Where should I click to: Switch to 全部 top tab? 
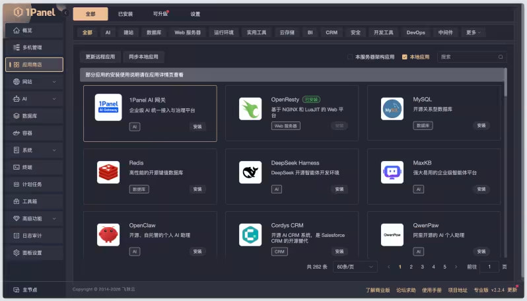[x=90, y=14]
